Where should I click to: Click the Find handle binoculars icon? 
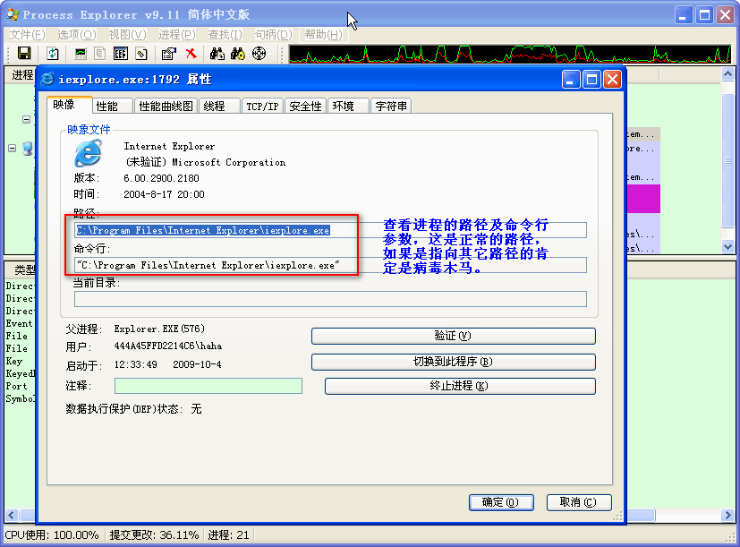(217, 54)
